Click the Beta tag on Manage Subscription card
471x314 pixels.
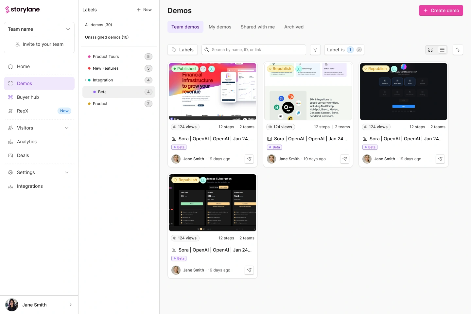(x=179, y=258)
